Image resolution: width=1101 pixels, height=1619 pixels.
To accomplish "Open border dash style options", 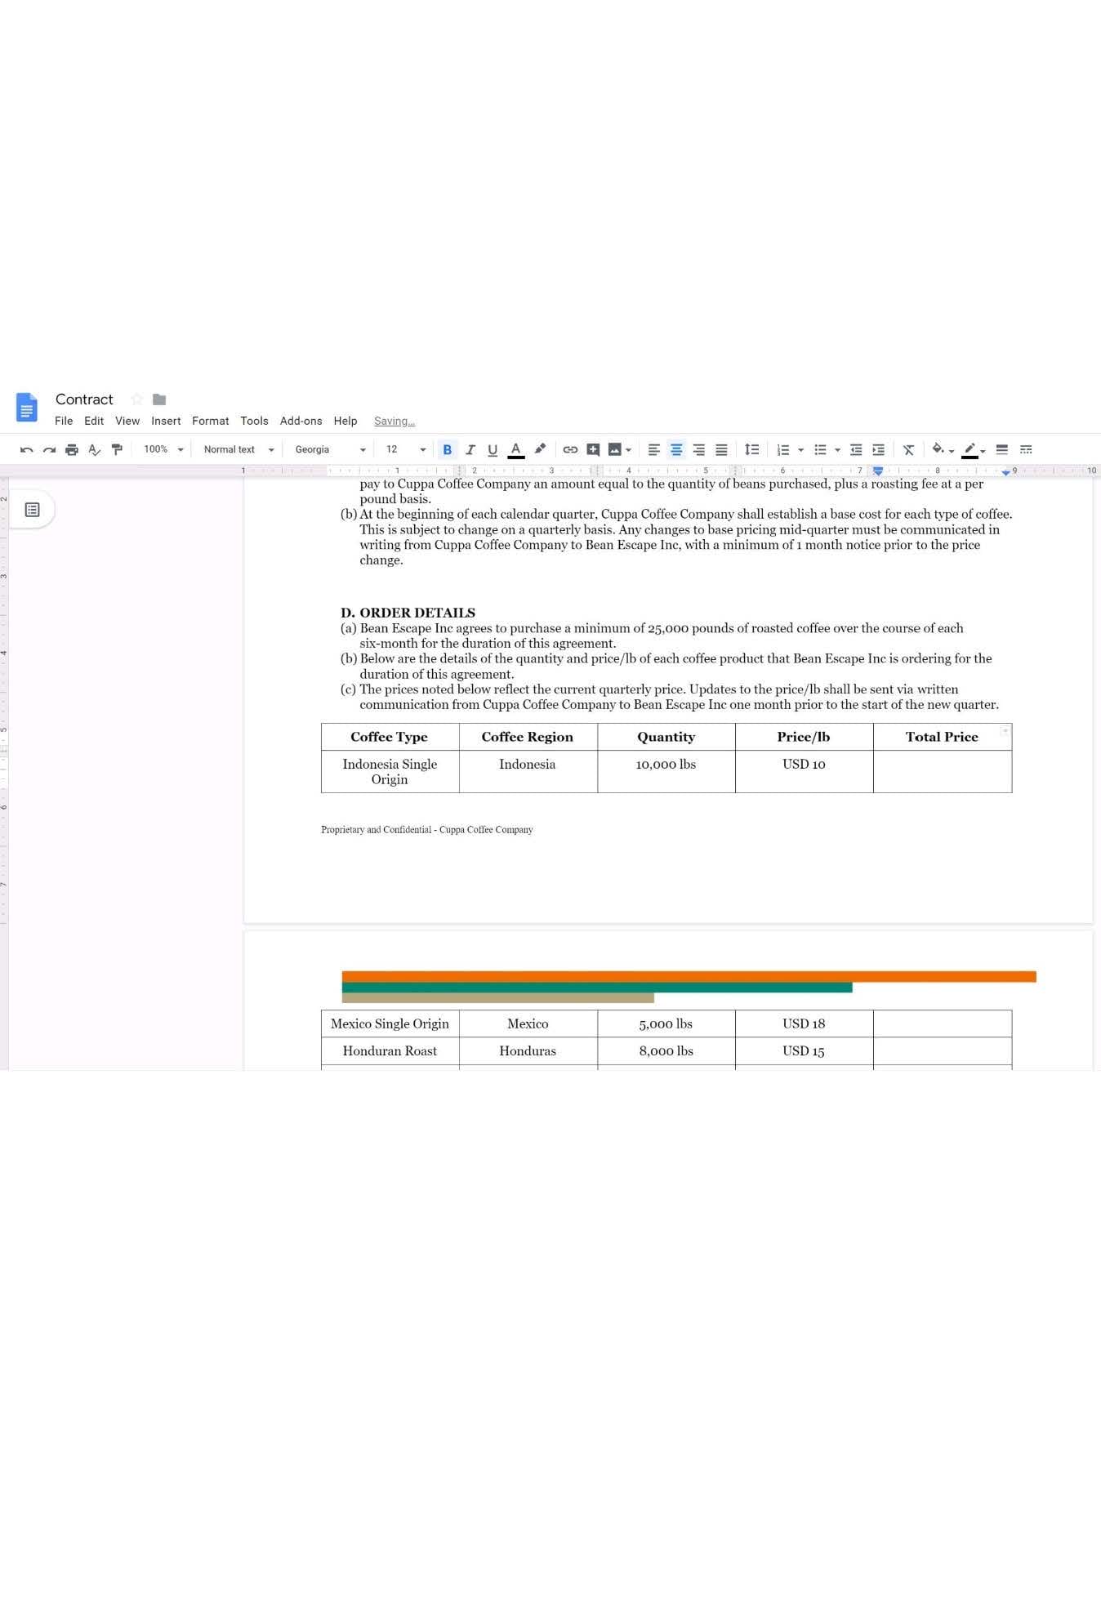I will pyautogui.click(x=1026, y=450).
